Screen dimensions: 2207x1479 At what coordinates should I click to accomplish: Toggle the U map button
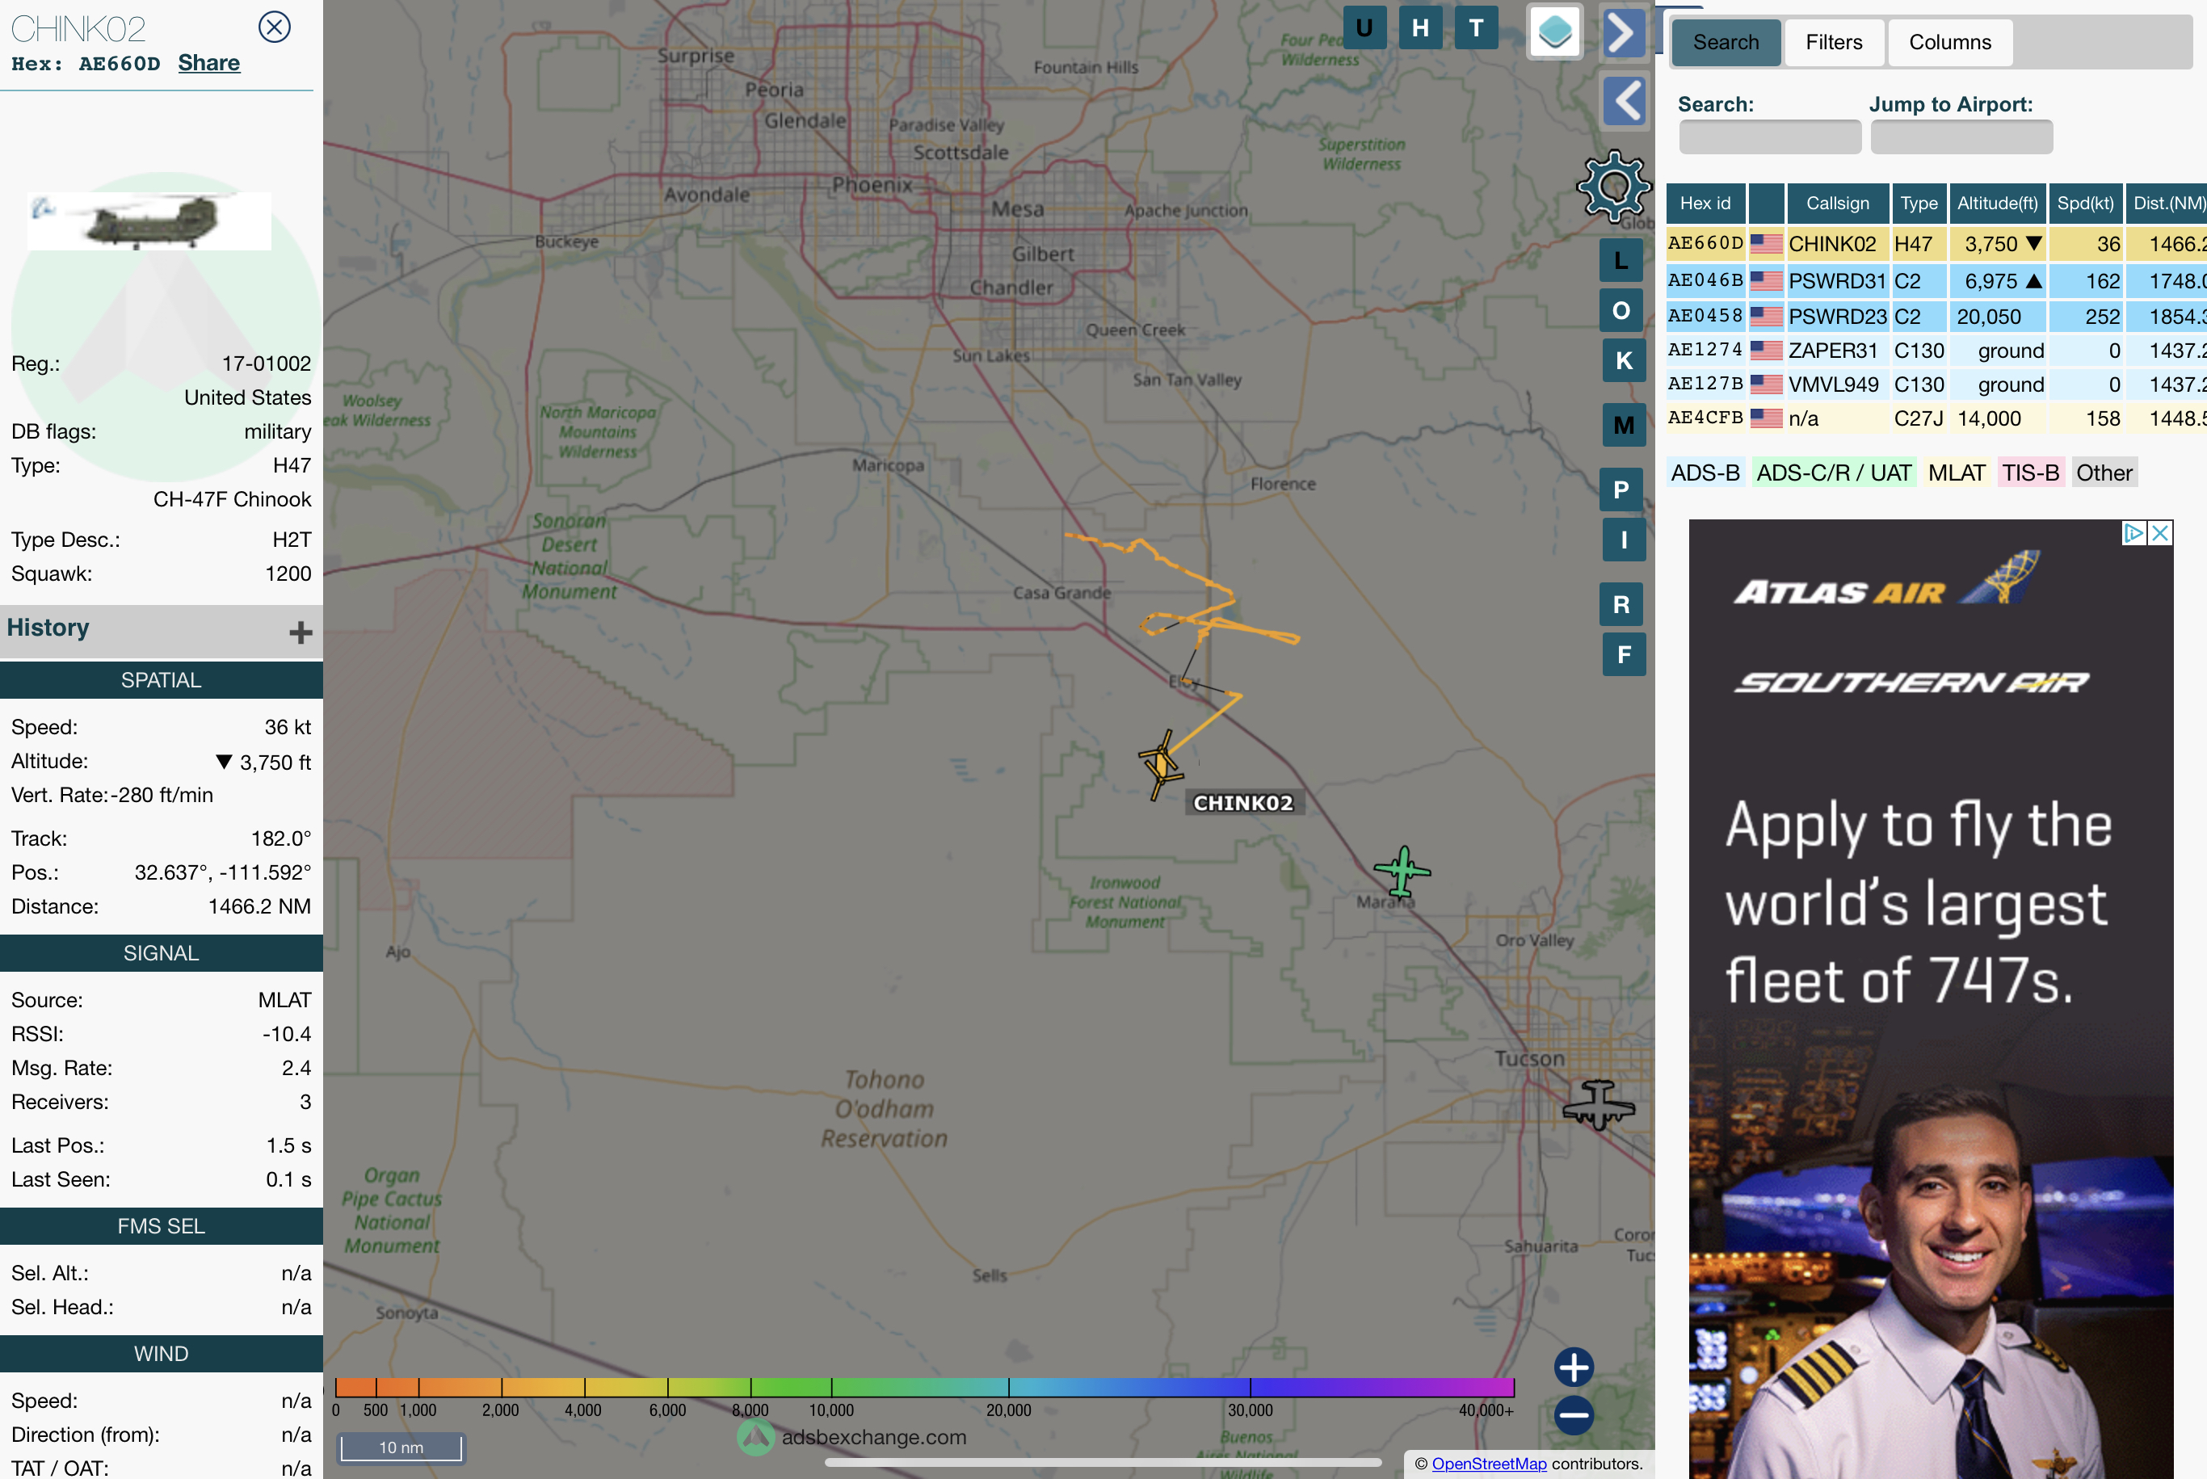click(x=1364, y=27)
